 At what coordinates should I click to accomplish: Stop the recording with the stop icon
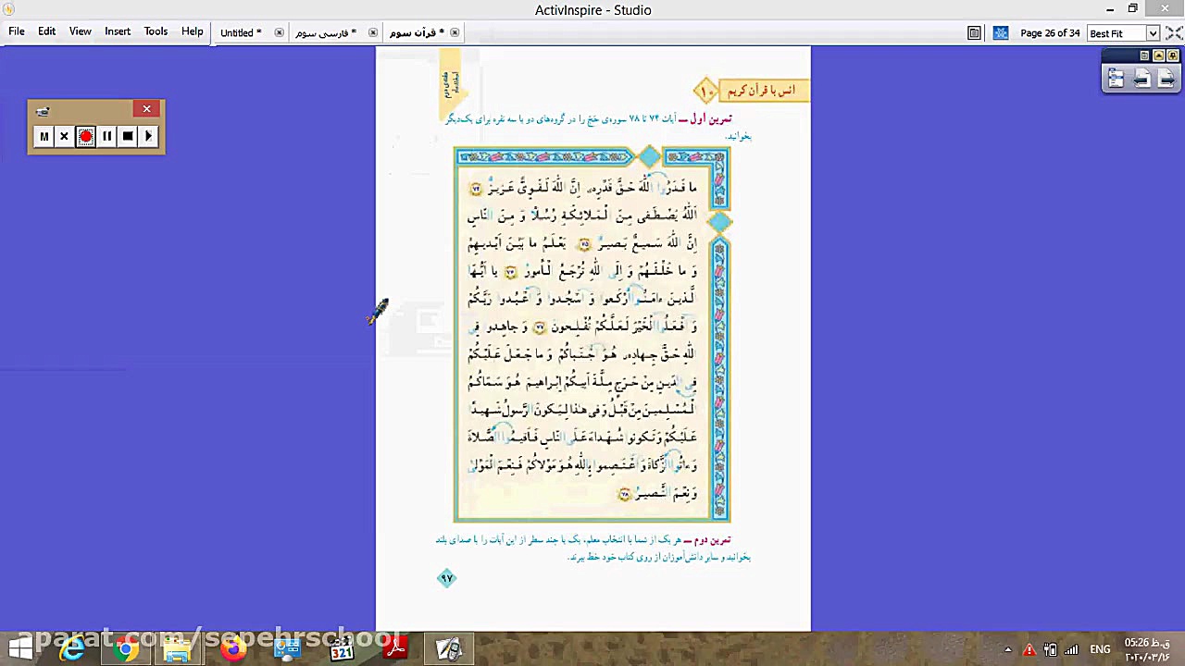(x=128, y=136)
